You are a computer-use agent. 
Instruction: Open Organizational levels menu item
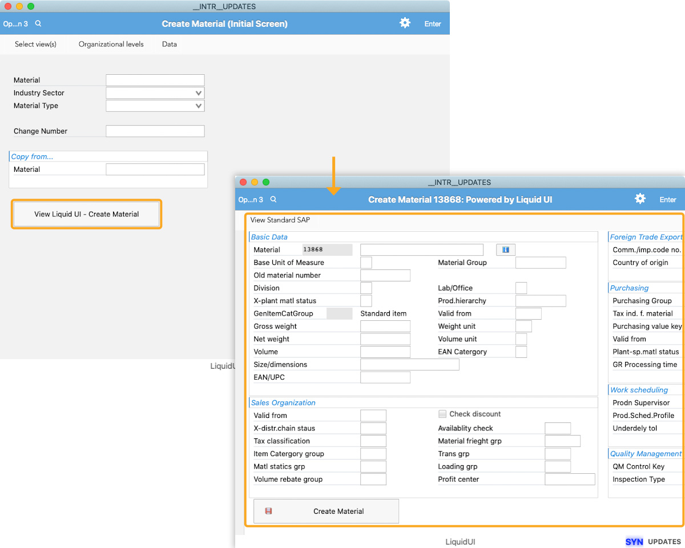click(111, 44)
